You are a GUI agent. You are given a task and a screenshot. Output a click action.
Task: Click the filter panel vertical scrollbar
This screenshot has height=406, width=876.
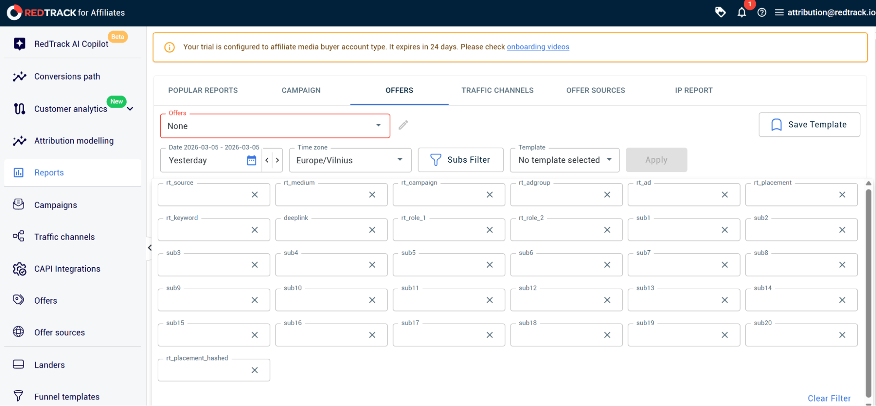coord(868,293)
